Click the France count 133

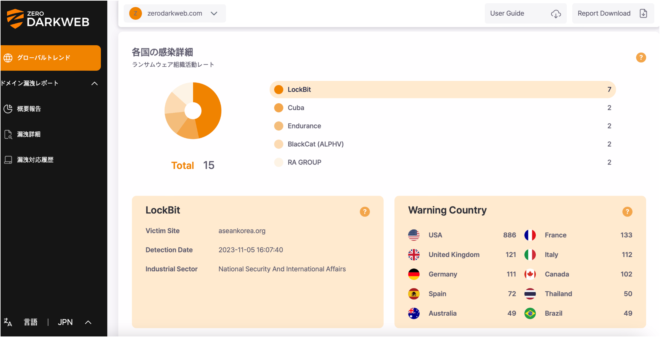(626, 235)
